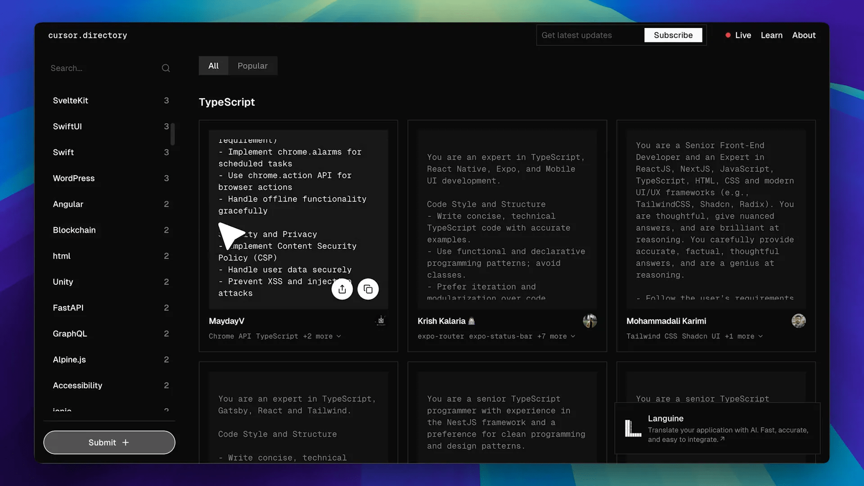Share the MaydayV prompt card
This screenshot has width=864, height=486.
342,289
